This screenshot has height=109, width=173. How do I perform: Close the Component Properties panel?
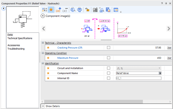coord(170,3)
